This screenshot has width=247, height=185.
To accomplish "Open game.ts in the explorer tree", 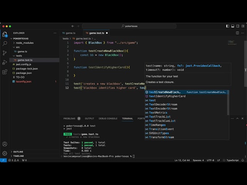I will pyautogui.click(x=22, y=51).
